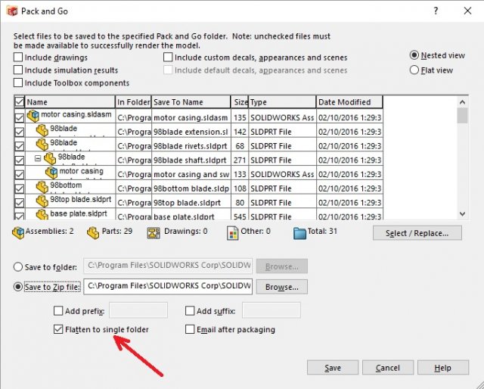Click the part icon beside base plate.sldprt

(42, 214)
